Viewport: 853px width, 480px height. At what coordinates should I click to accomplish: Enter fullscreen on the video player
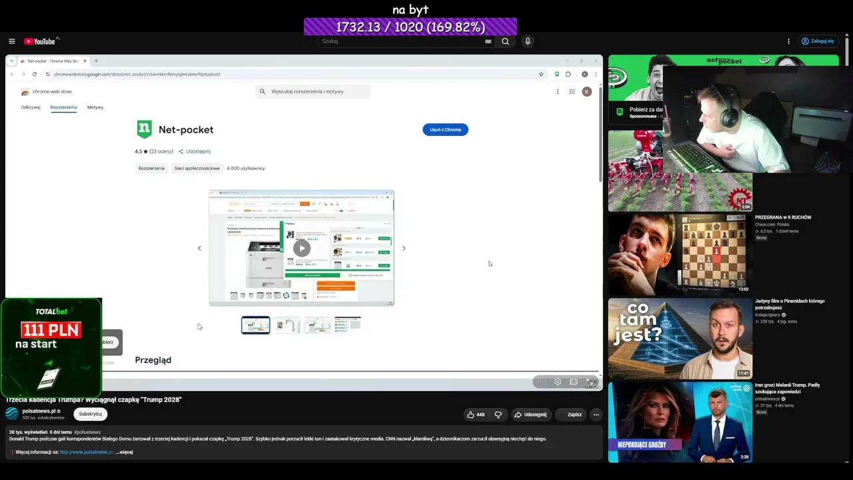pos(590,382)
